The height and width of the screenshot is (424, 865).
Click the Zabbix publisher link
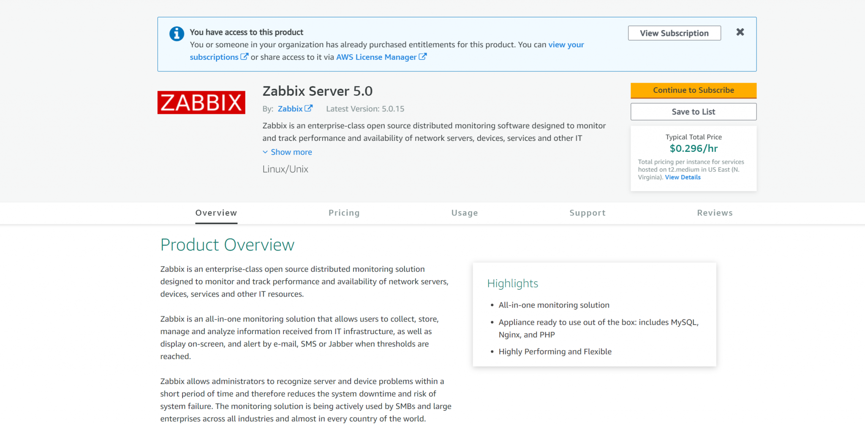click(x=290, y=108)
